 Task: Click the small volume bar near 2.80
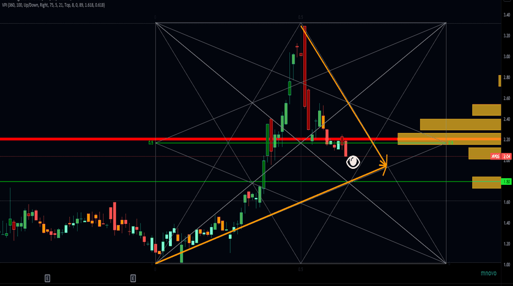coord(499,81)
